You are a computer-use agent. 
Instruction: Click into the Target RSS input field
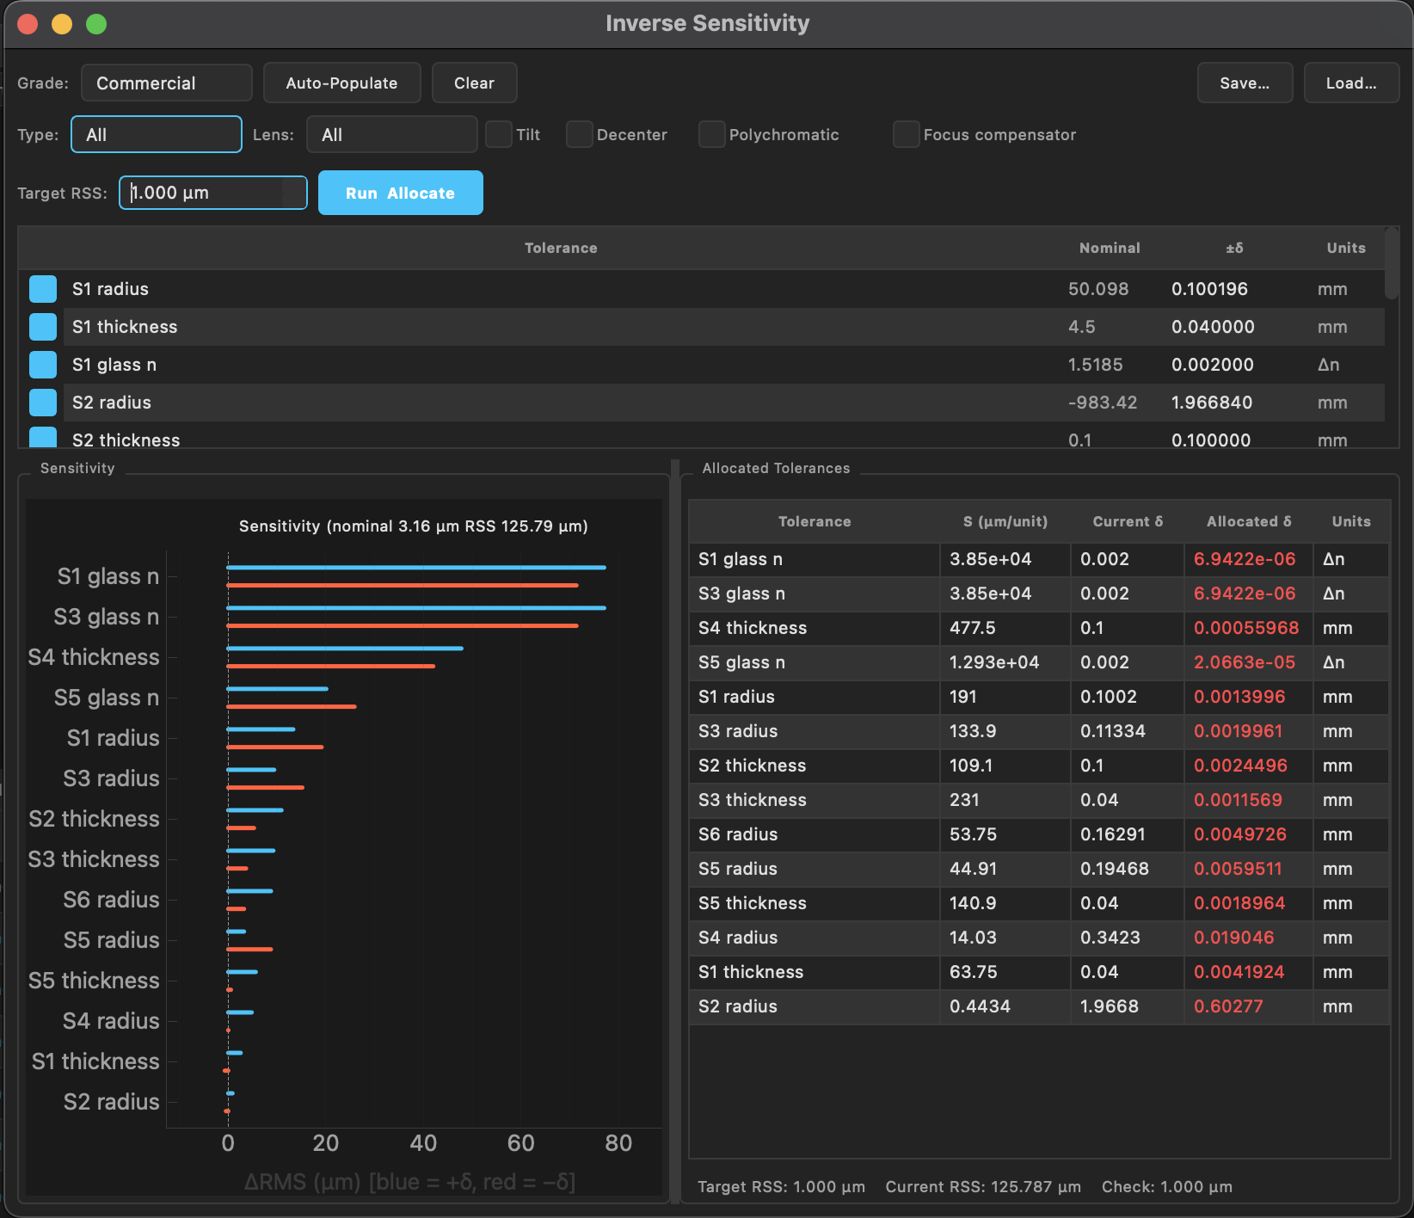point(206,194)
